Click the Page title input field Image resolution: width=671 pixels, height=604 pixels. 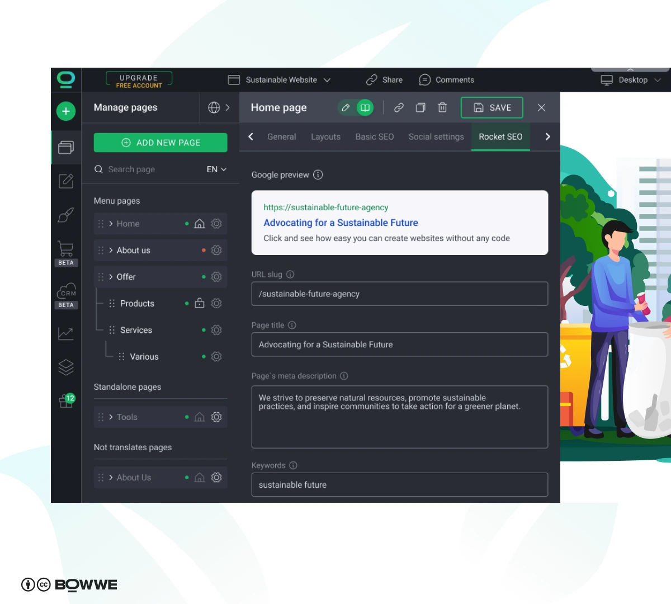[400, 345]
